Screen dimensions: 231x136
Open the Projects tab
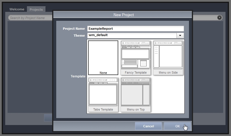[x=36, y=10]
